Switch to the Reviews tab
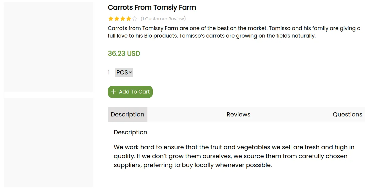The width and height of the screenshot is (365, 190). click(238, 114)
